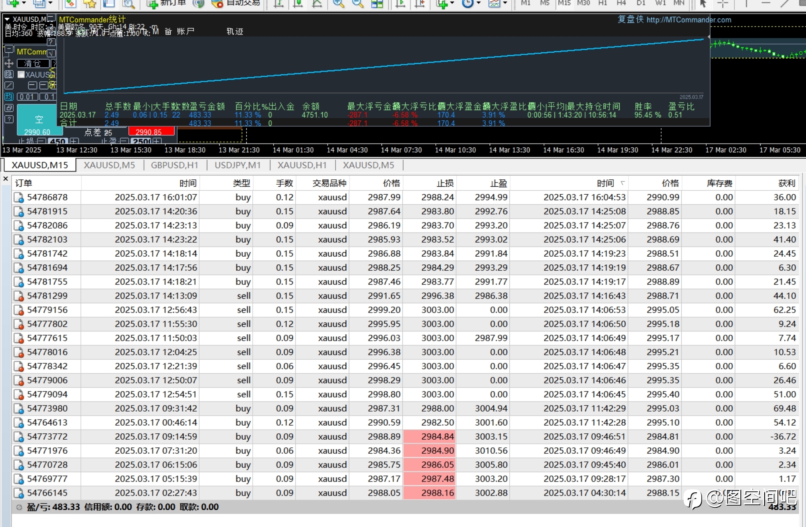
Task: Click the zoom in magnifier icon
Action: pyautogui.click(x=338, y=4)
